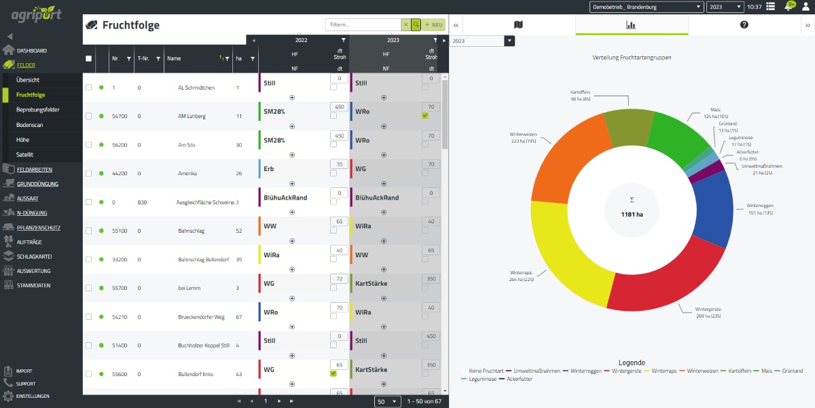The width and height of the screenshot is (815, 408).
Task: Click the filter icon for Nr. column
Action: pos(128,59)
